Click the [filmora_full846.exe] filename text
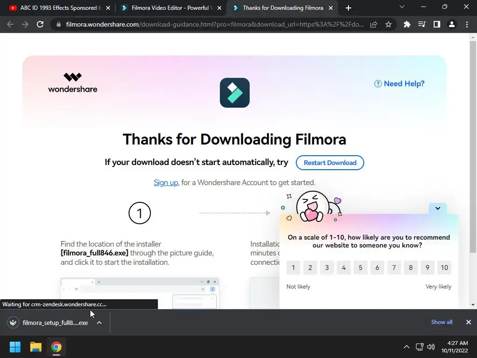The width and height of the screenshot is (477, 358). click(x=94, y=253)
